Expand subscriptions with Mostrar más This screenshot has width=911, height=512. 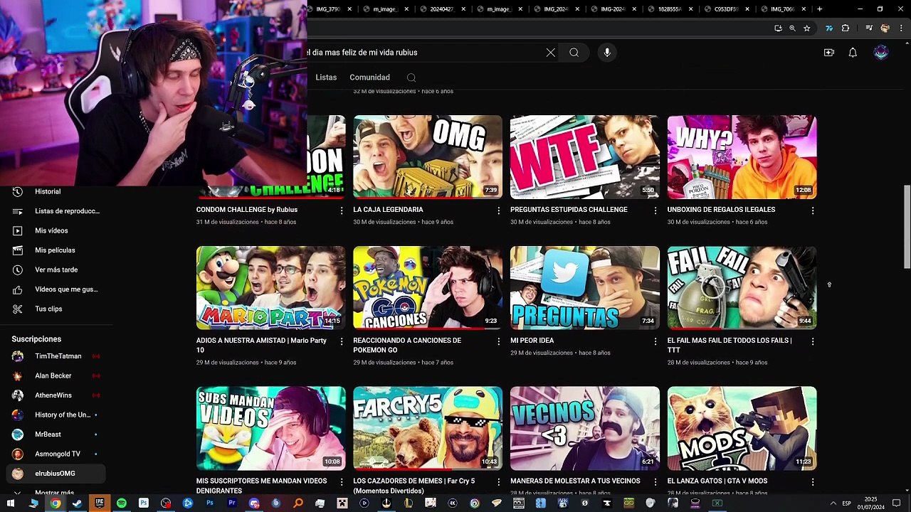pos(56,492)
